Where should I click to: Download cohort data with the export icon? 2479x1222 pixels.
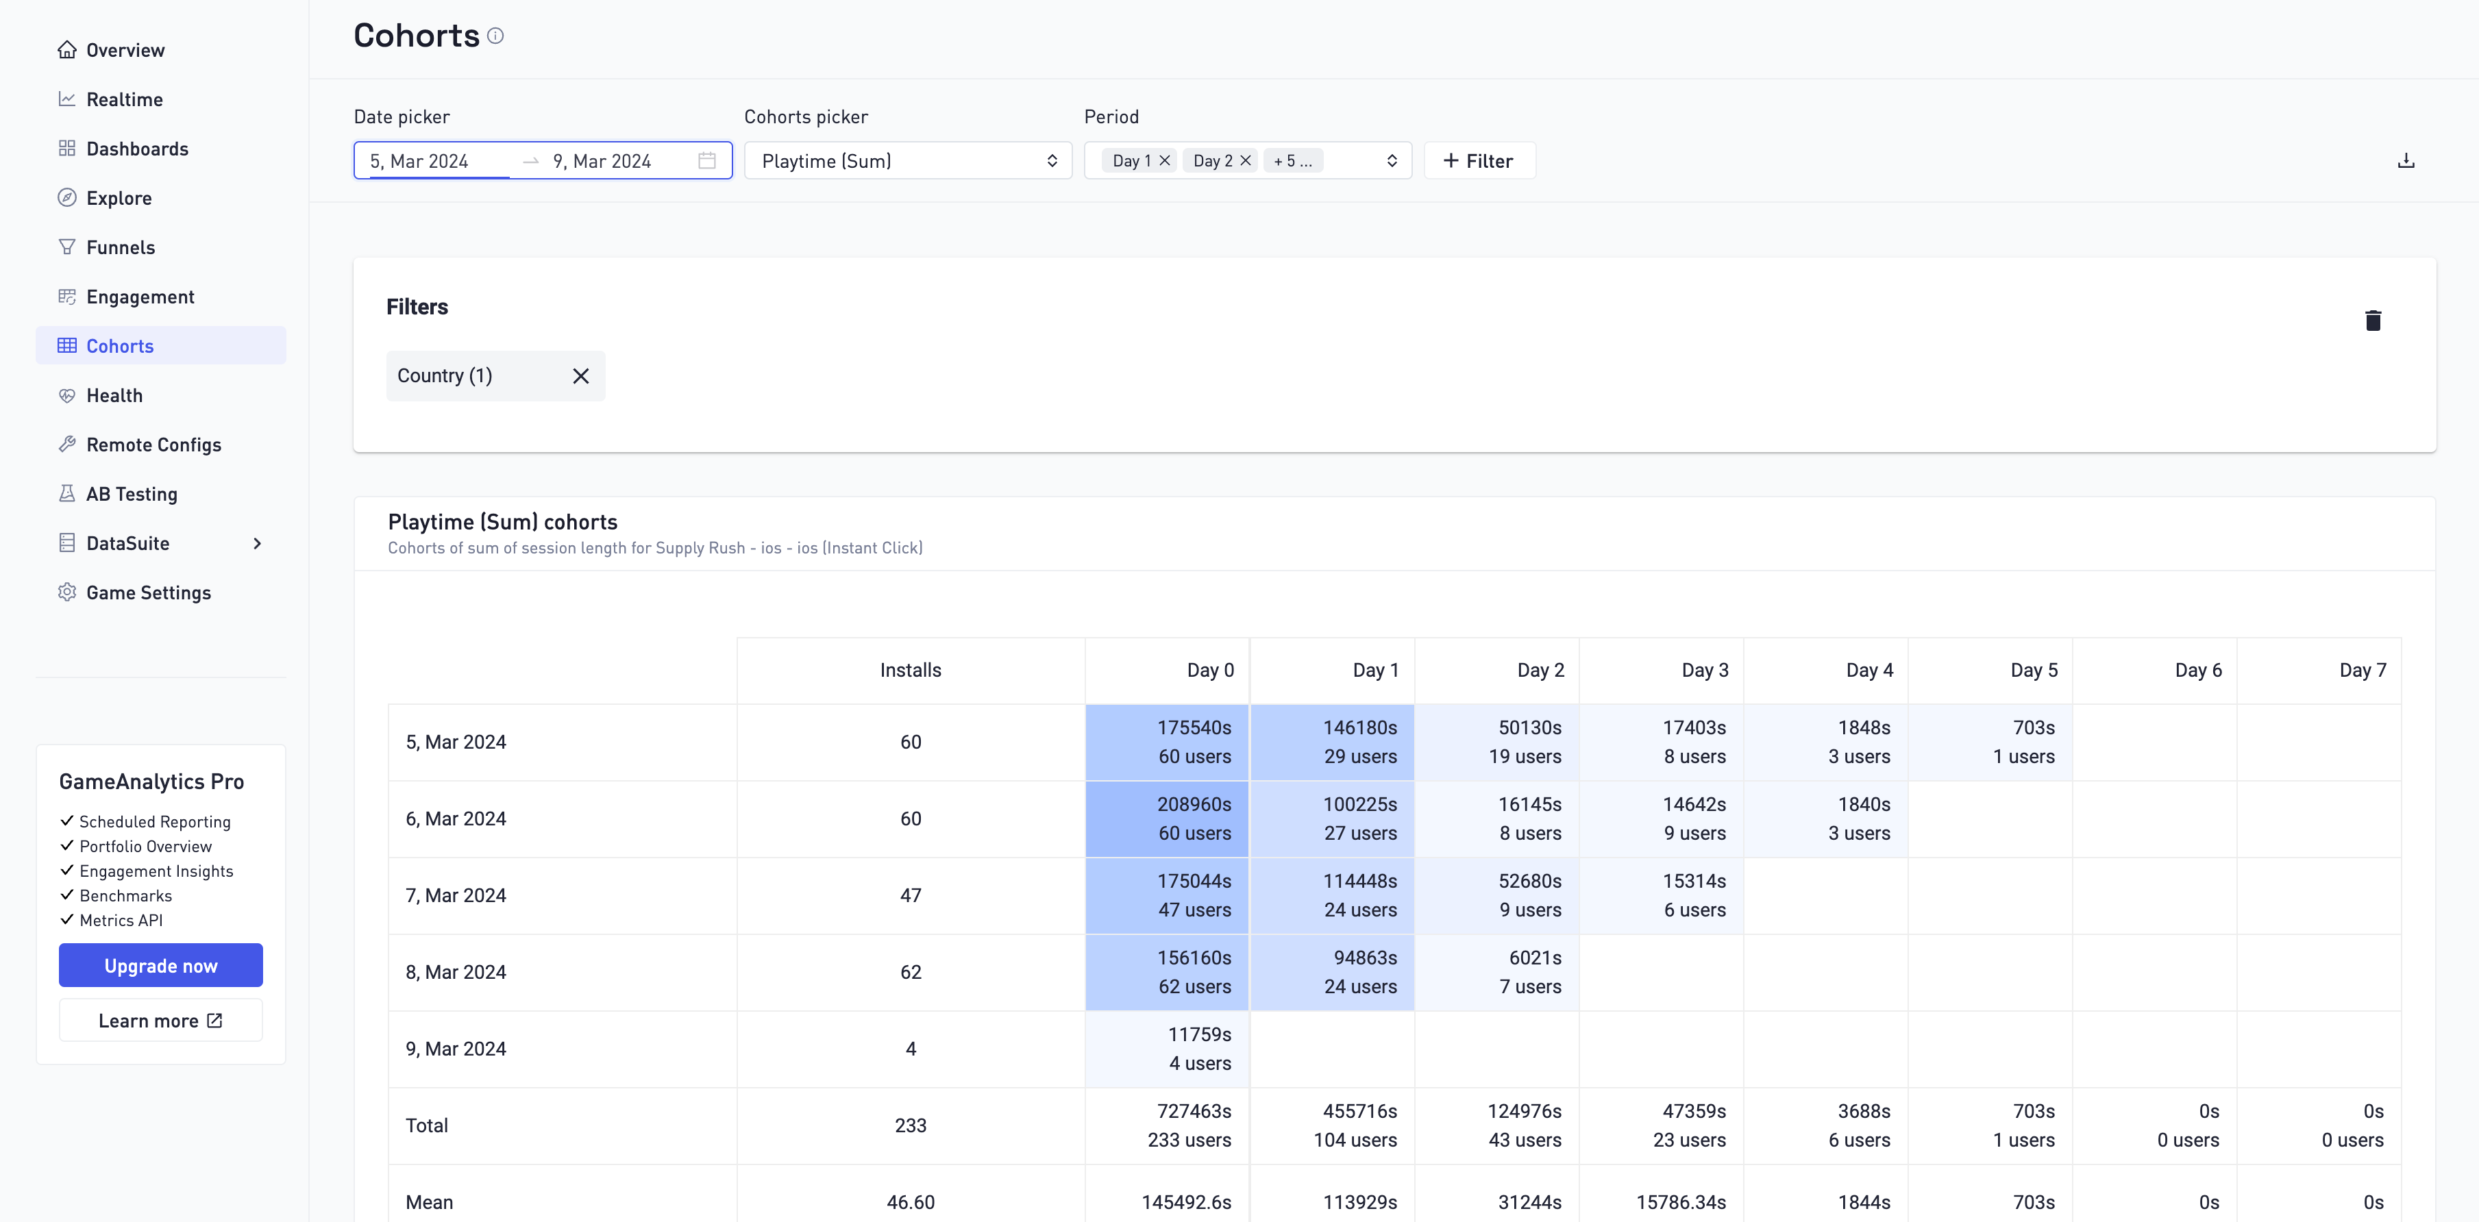point(2405,161)
